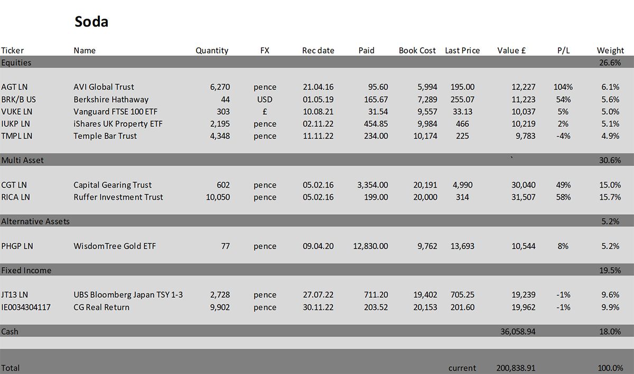Select Fixed Income weight 19.5%
The width and height of the screenshot is (634, 374).
[x=610, y=270]
